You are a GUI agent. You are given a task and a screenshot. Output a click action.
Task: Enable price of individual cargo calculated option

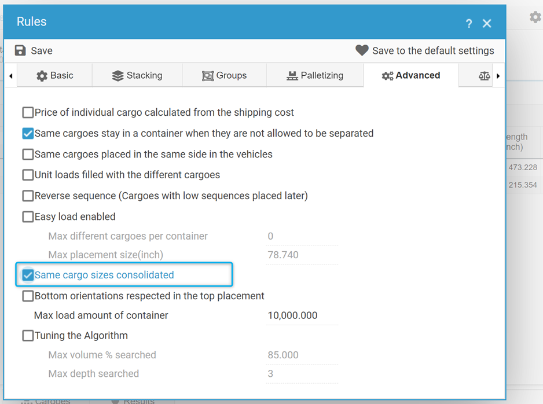28,112
